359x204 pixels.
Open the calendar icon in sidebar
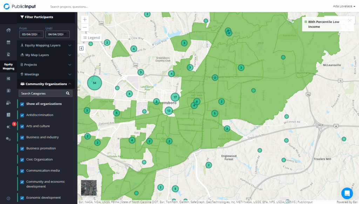click(x=8, y=42)
